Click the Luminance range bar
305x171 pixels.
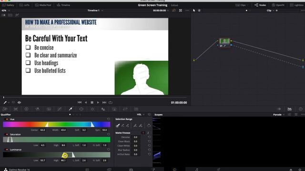click(x=57, y=155)
